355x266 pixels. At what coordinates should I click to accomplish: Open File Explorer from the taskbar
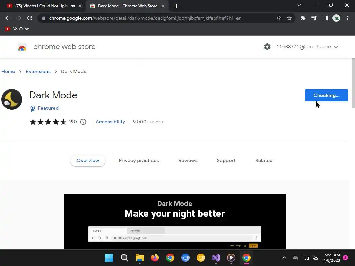pos(140,258)
